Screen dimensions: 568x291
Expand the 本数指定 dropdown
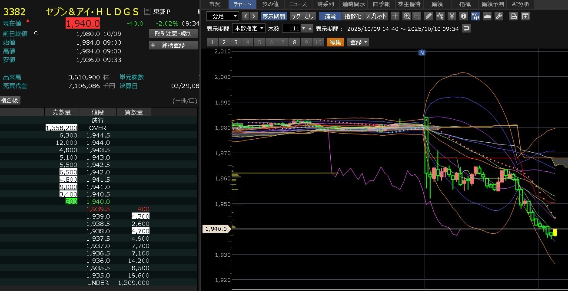pos(249,29)
